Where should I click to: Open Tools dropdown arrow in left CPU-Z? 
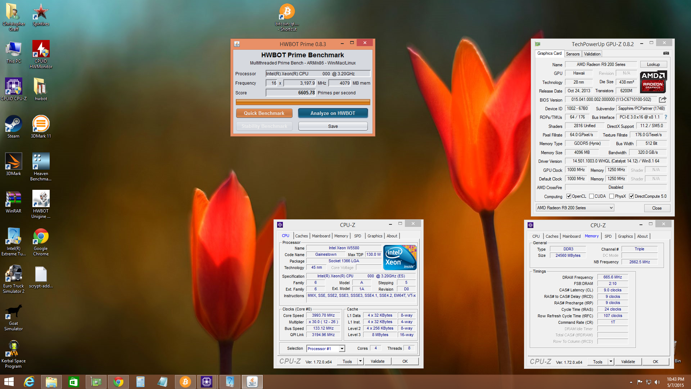[x=360, y=361]
